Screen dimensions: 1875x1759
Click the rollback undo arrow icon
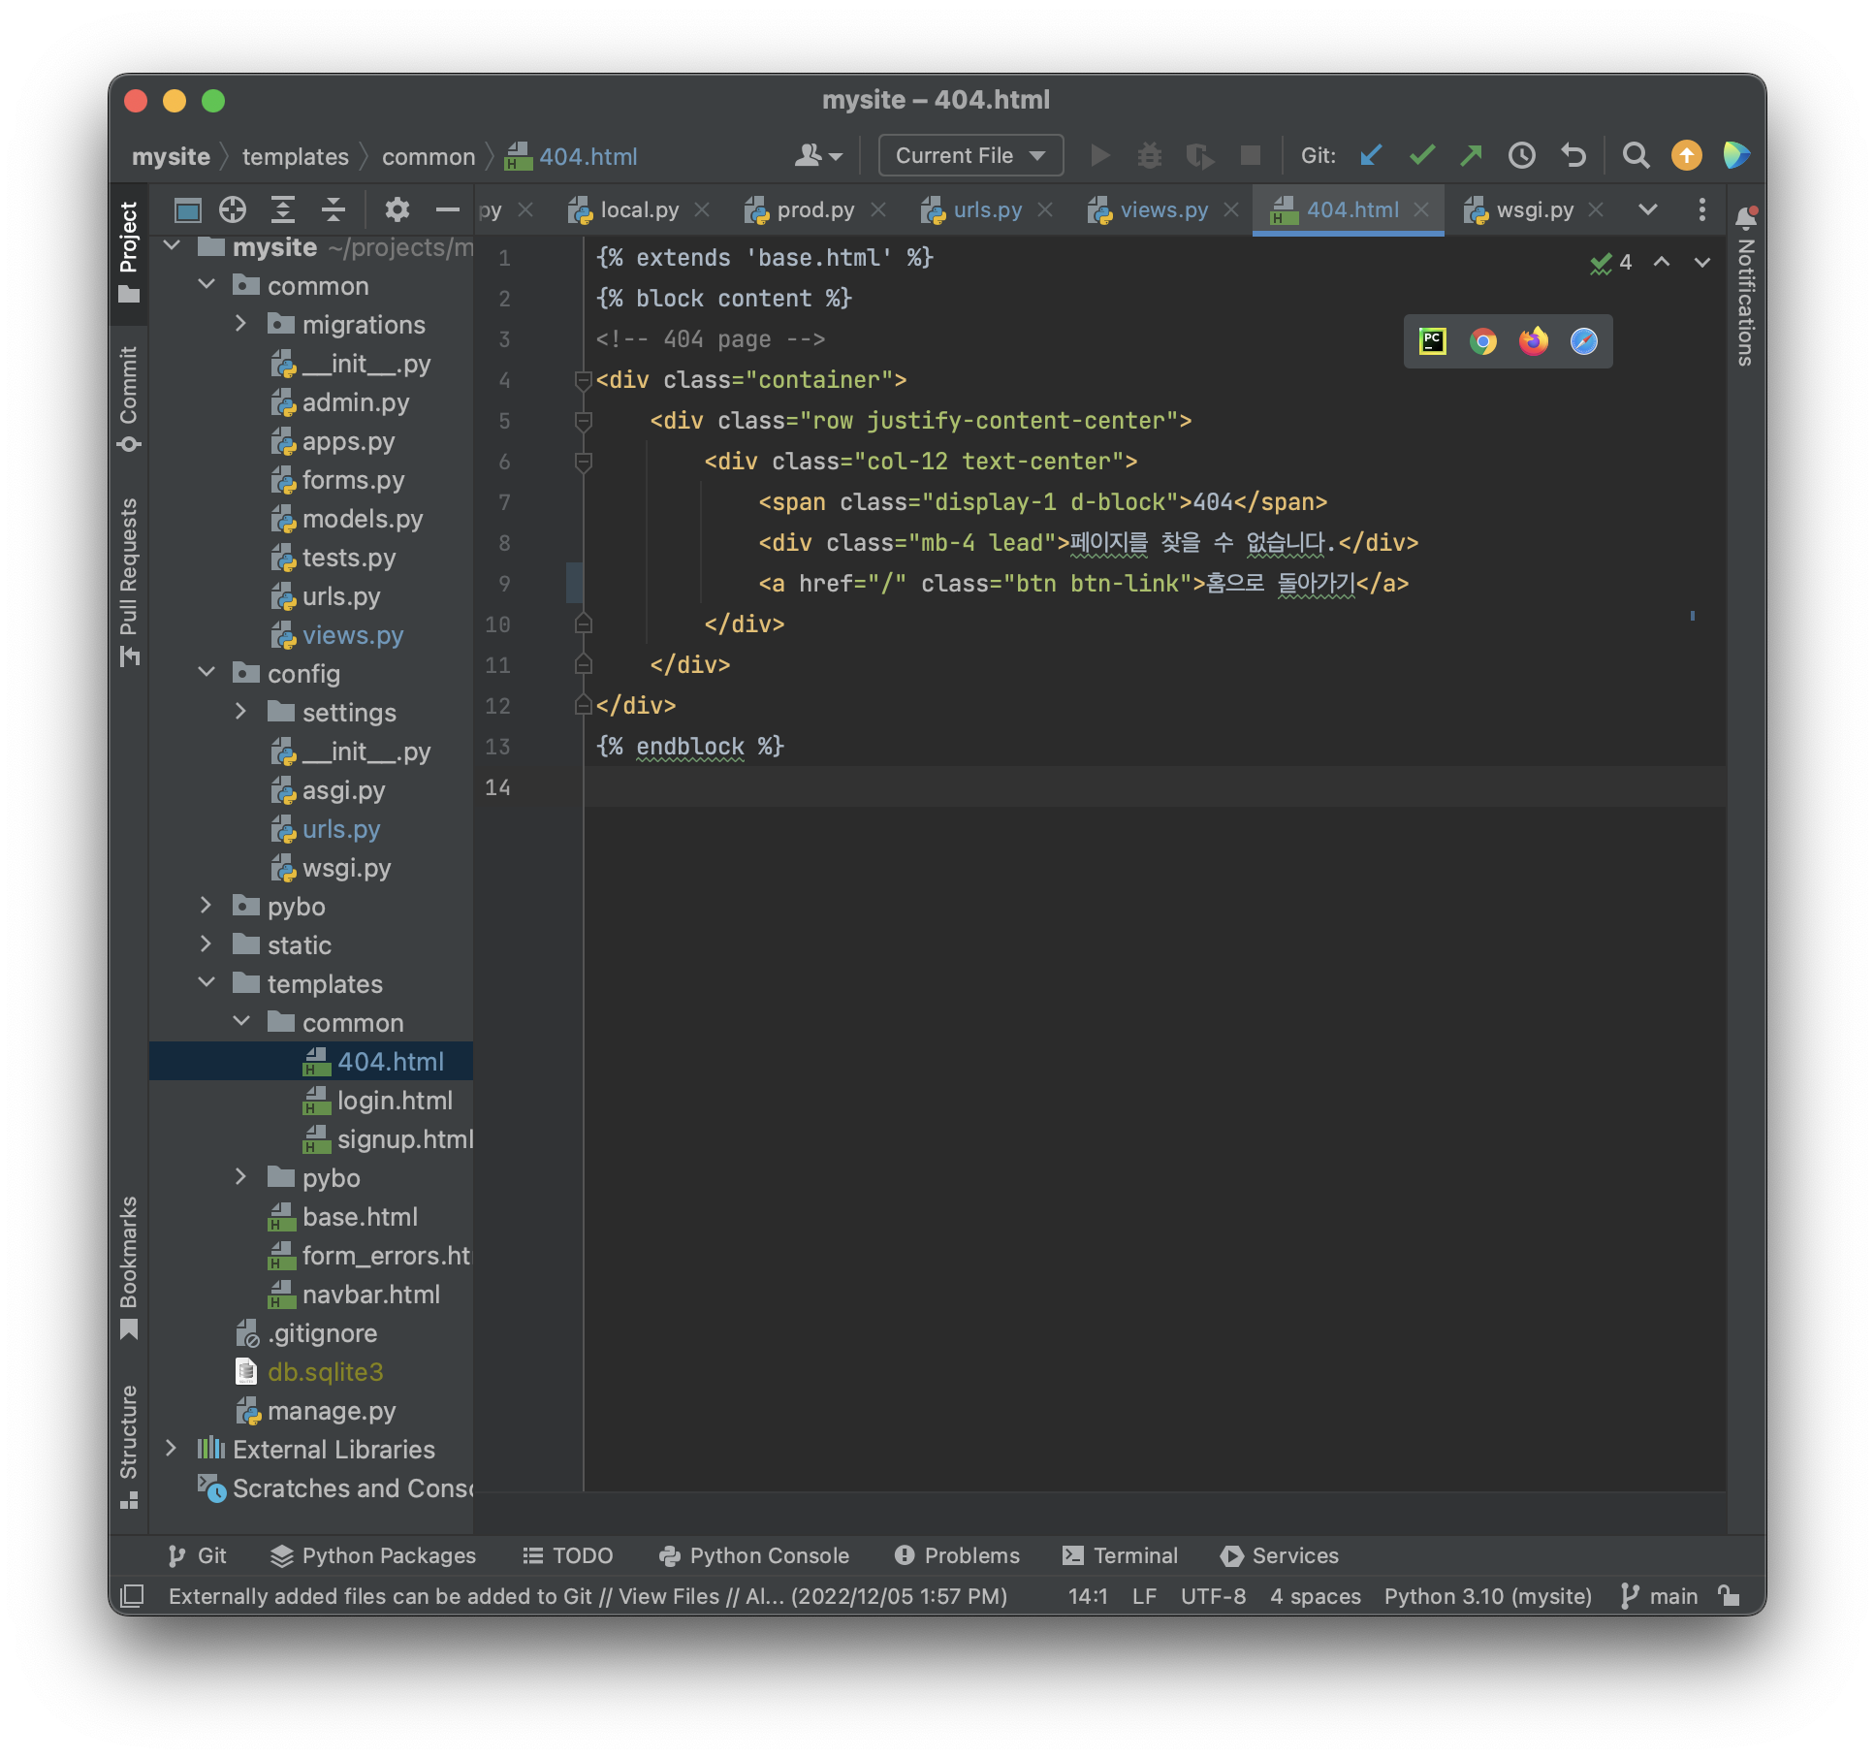1573,155
